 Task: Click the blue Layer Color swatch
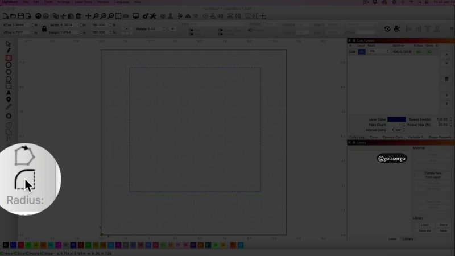[x=396, y=119]
